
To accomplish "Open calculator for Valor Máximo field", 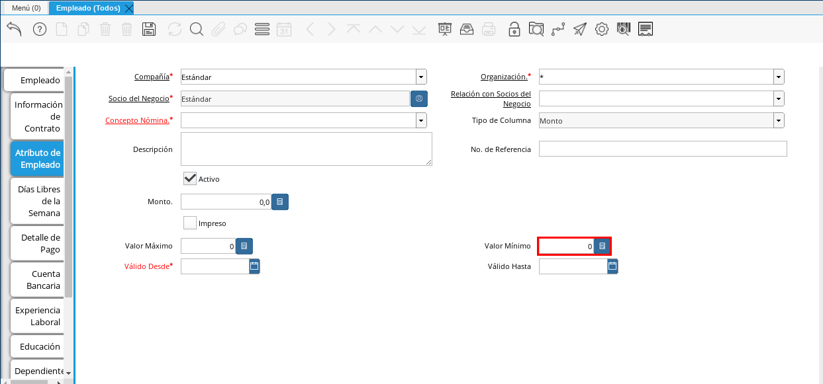I will pyautogui.click(x=244, y=246).
